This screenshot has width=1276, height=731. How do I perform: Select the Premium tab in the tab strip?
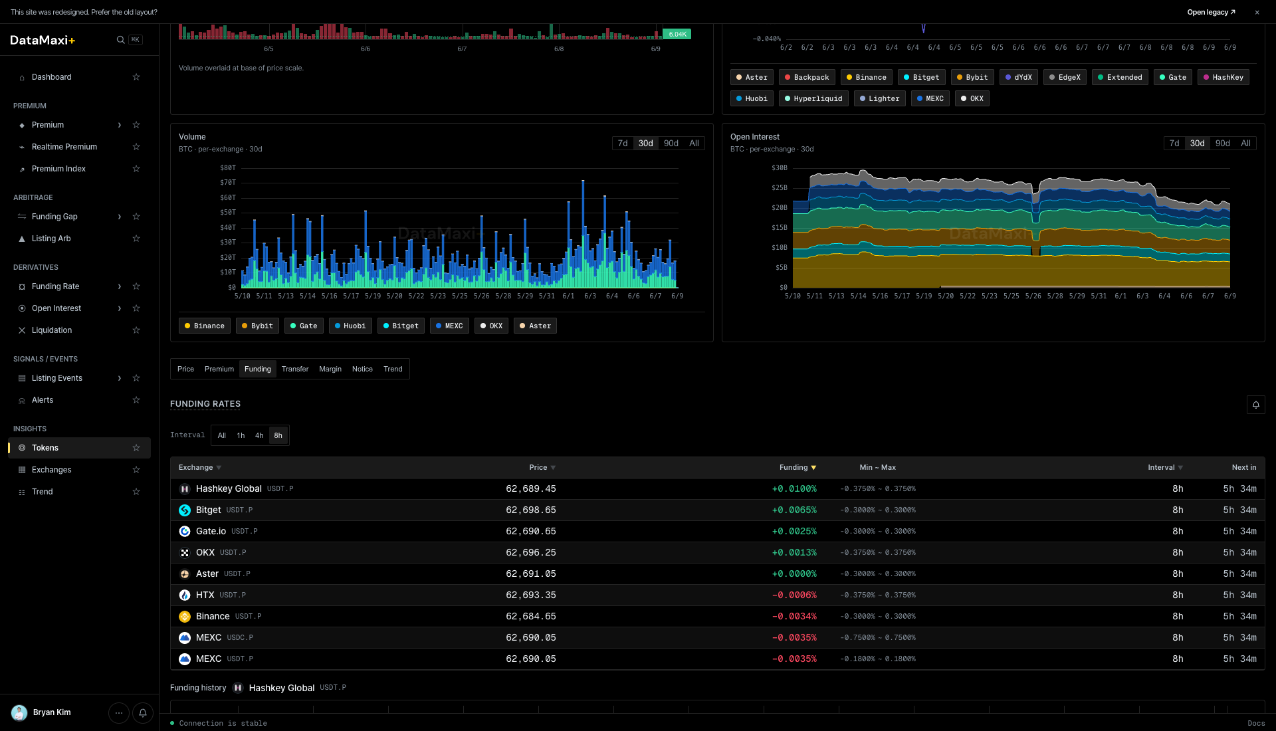click(x=219, y=369)
